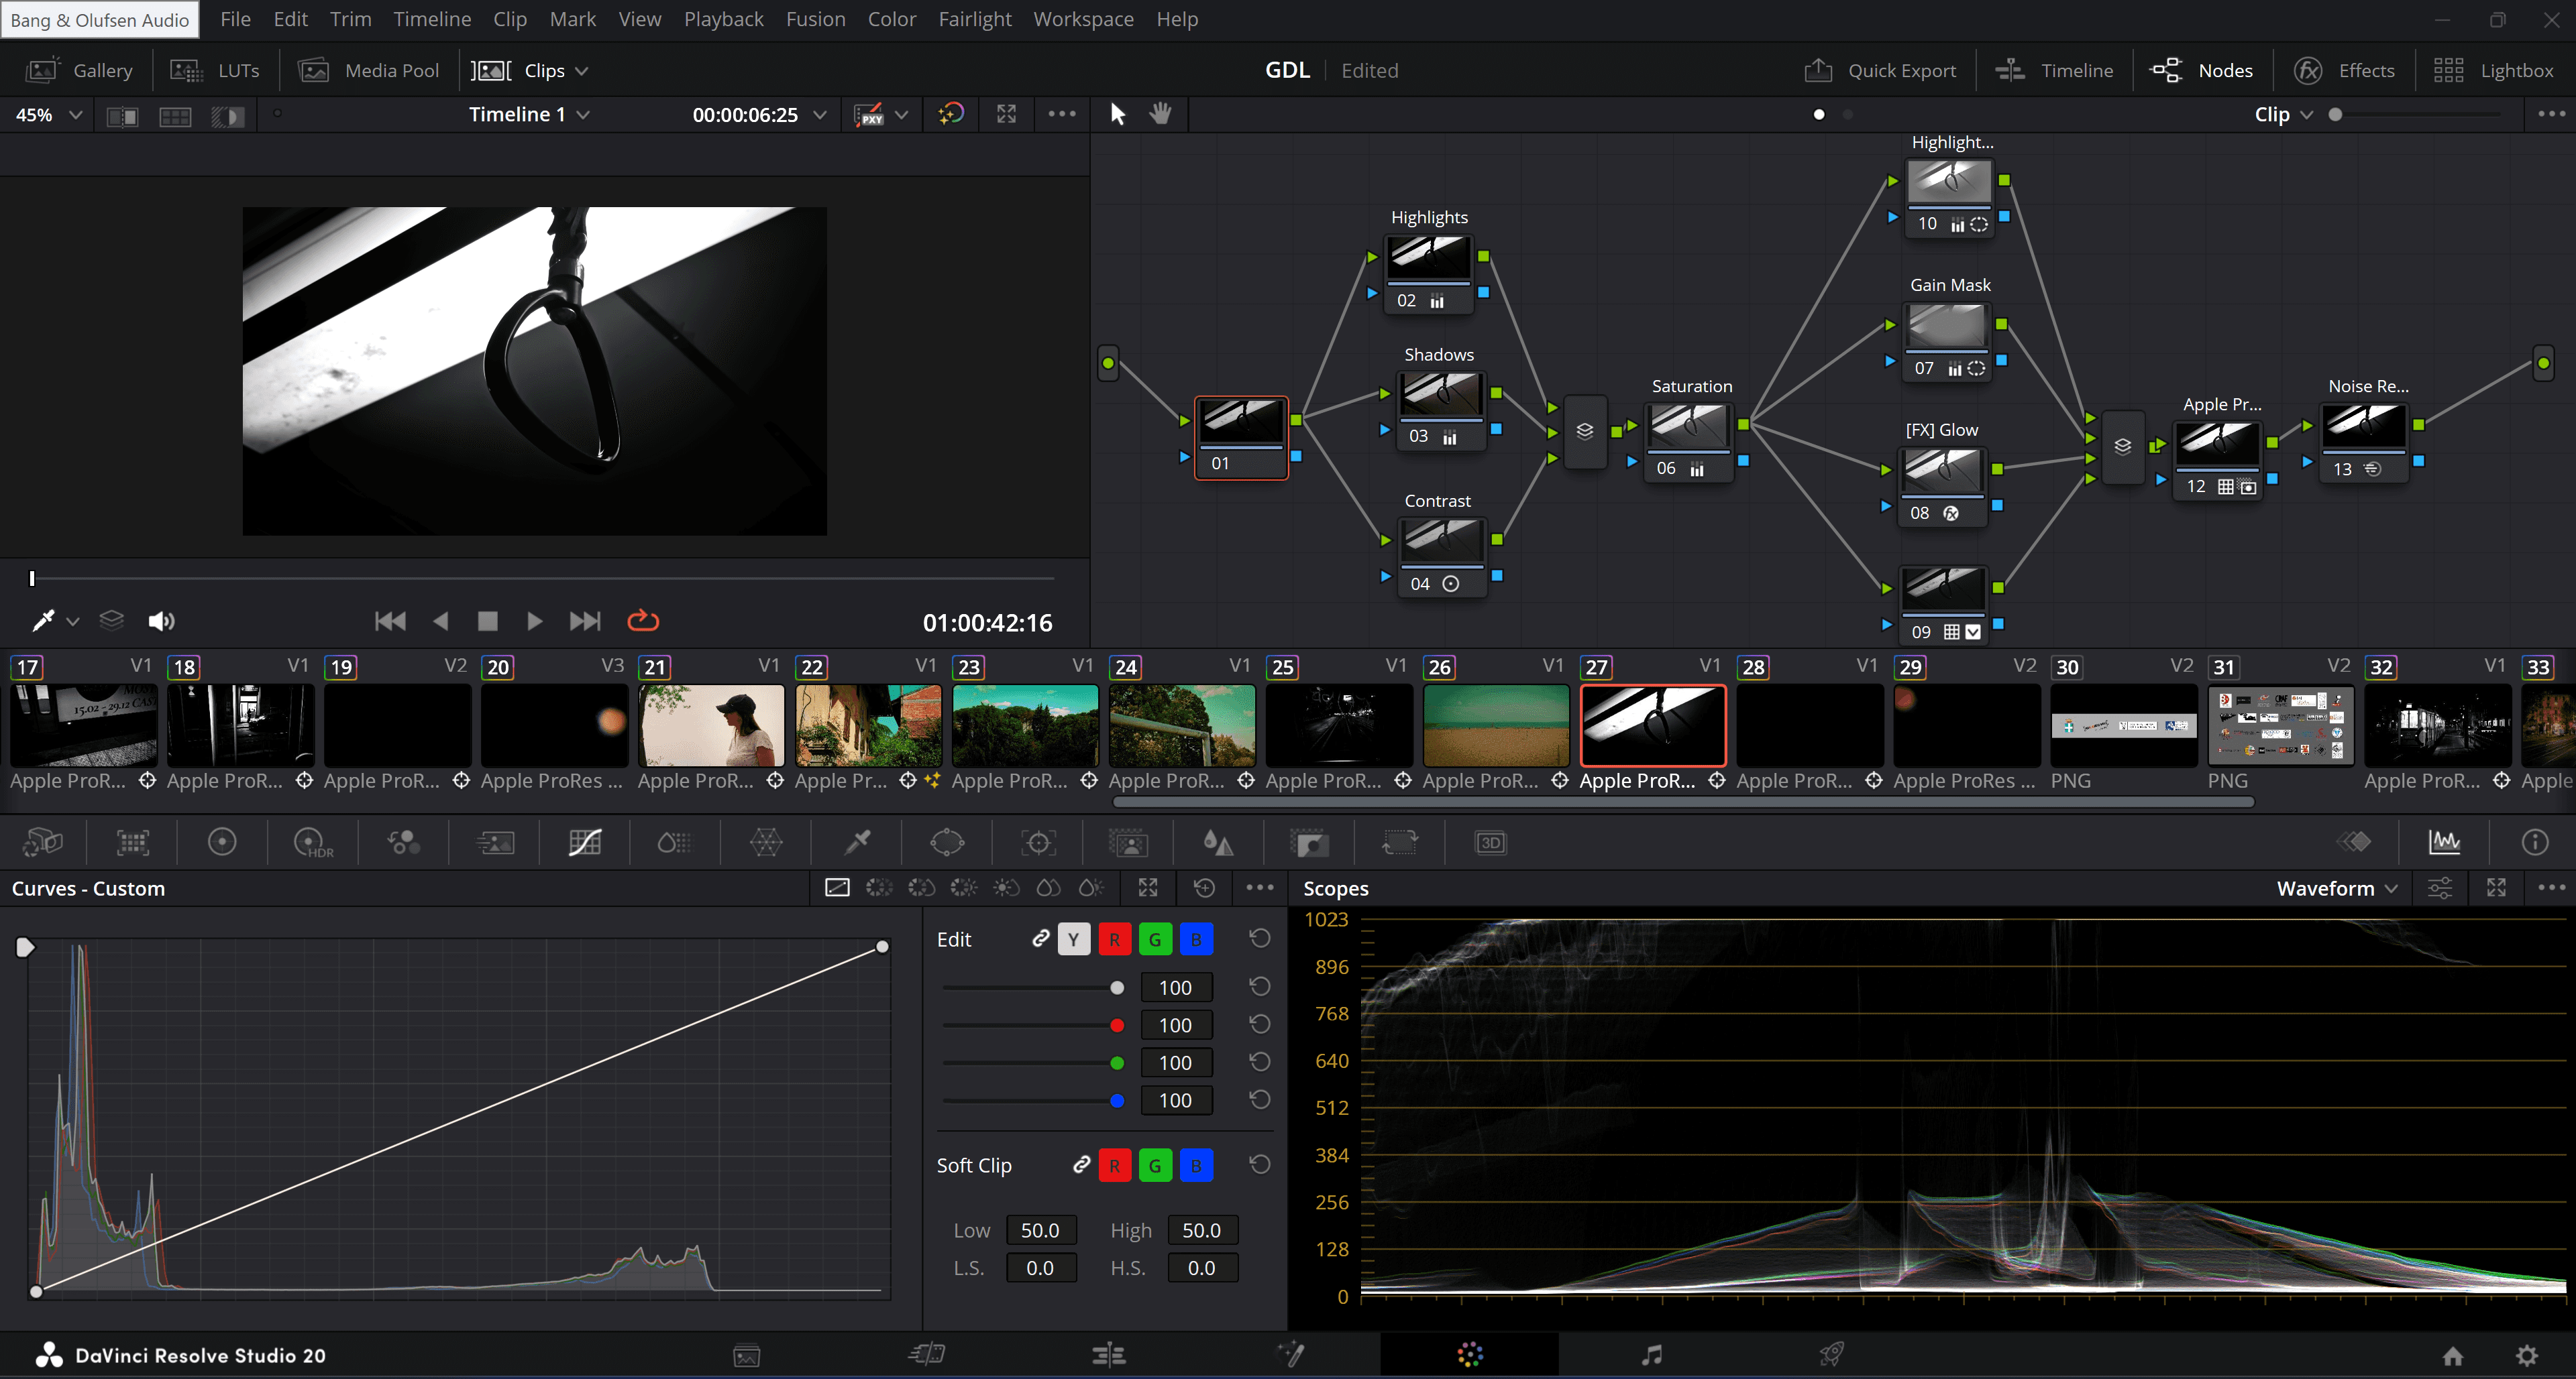Click the Quick Export button
2576x1379 pixels.
(x=1880, y=70)
